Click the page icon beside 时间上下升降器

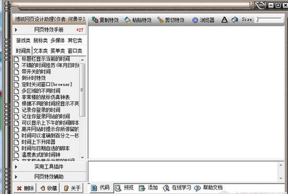click(16, 142)
